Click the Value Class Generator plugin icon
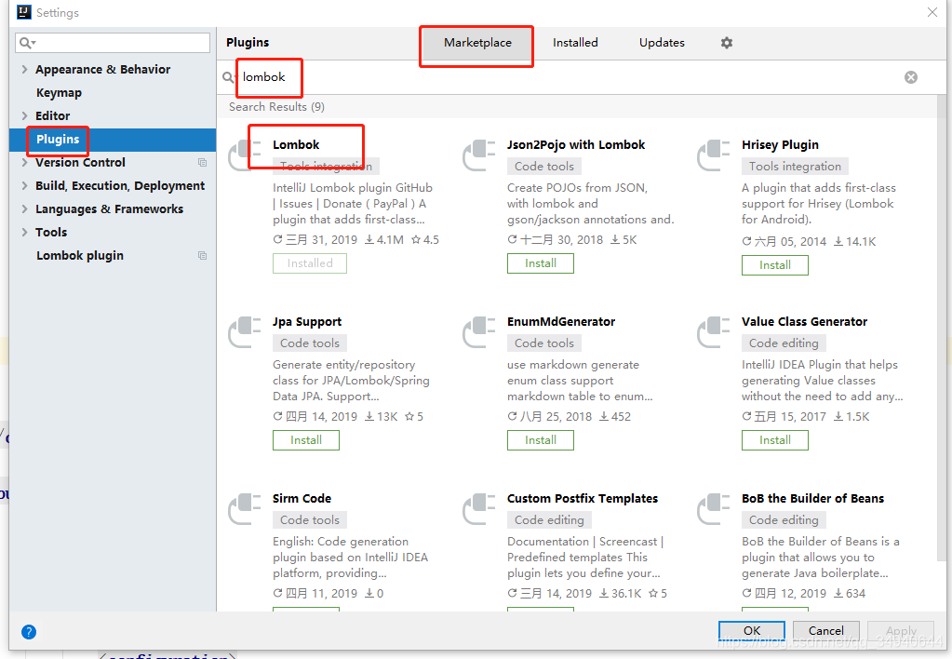 tap(713, 331)
